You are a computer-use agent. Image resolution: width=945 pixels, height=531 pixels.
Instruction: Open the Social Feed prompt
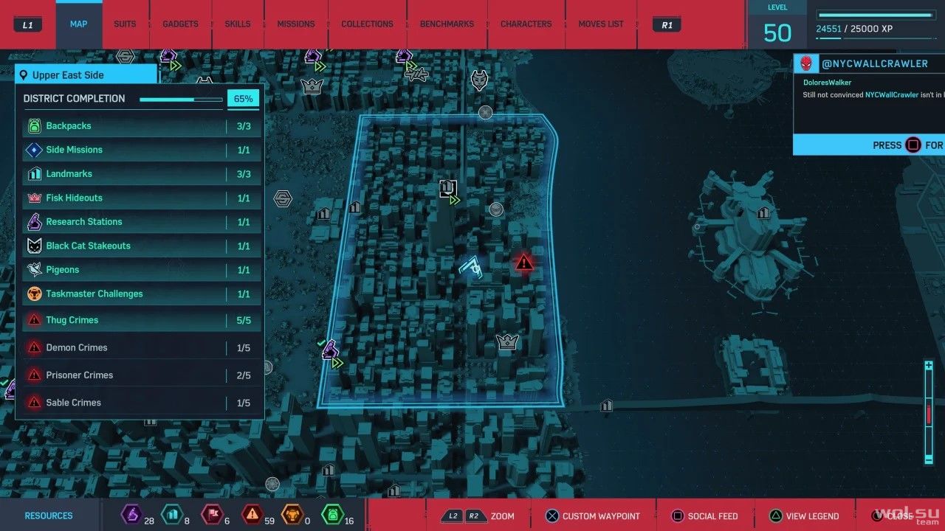coord(704,516)
